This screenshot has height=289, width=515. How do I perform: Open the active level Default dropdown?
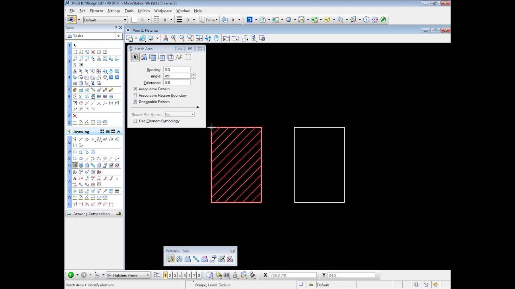[x=125, y=20]
